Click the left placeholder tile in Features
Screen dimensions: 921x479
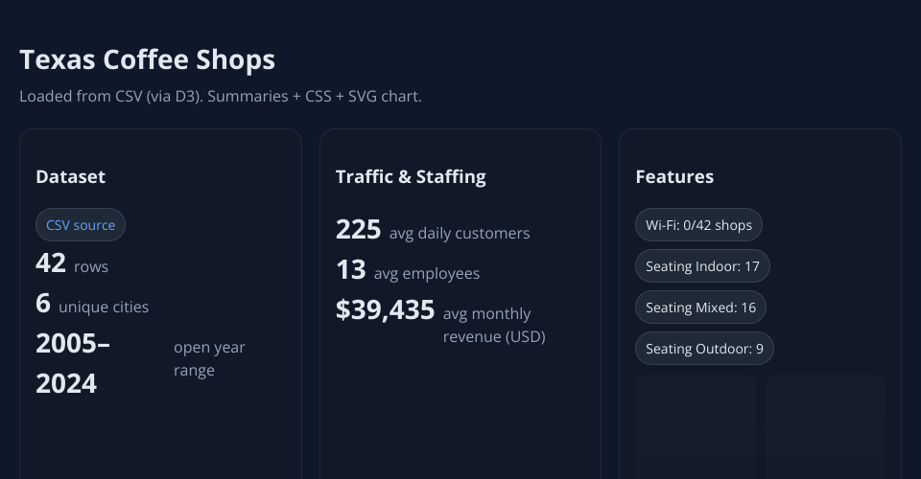point(696,426)
